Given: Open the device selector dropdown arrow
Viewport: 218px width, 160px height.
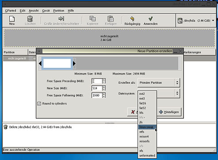Looking at the screenshot, I should point(213,21).
